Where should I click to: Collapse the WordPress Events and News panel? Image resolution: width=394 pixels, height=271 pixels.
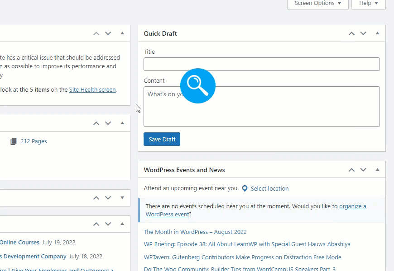tap(377, 169)
